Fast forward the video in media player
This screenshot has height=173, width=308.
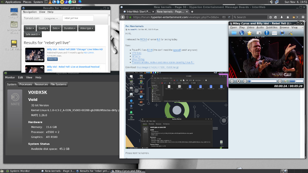coord(280,81)
